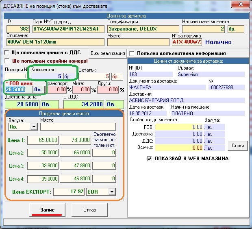This screenshot has width=252, height=229.
Task: Click supplier 'АСБИС БЪЛГАРИЯ ЕООД'
Action: (187, 100)
